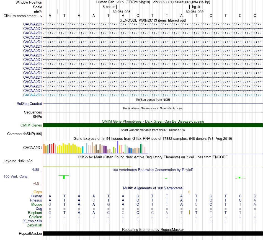Screen dimensions: 263x240
Task: Open the OMIM Genes track label
Action: tap(31, 125)
